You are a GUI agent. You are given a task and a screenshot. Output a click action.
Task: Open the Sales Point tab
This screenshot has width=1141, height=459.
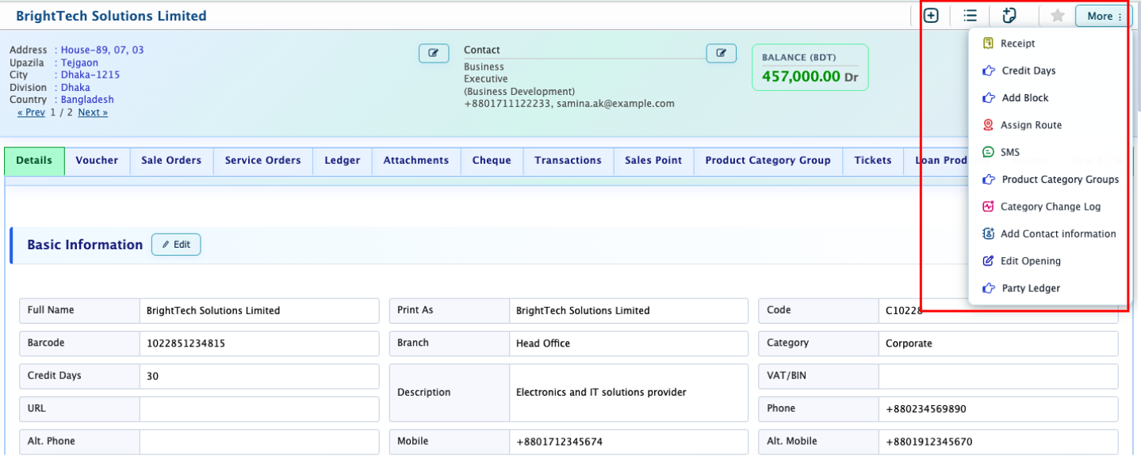pos(653,161)
